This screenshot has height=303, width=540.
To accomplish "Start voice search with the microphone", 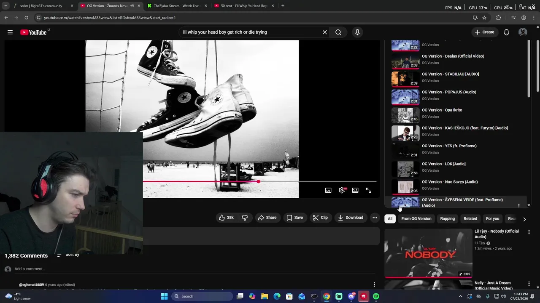I will click(x=357, y=32).
